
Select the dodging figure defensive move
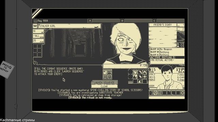[x=135, y=77]
